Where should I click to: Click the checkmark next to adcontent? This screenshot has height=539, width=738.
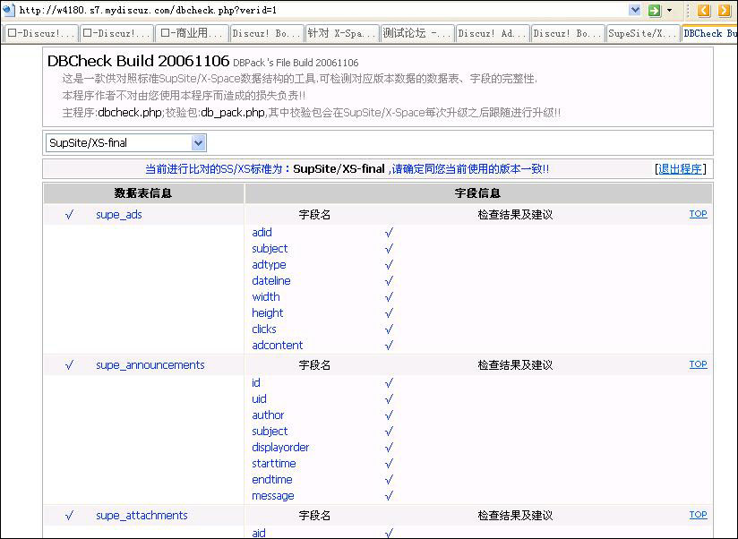pyautogui.click(x=389, y=346)
